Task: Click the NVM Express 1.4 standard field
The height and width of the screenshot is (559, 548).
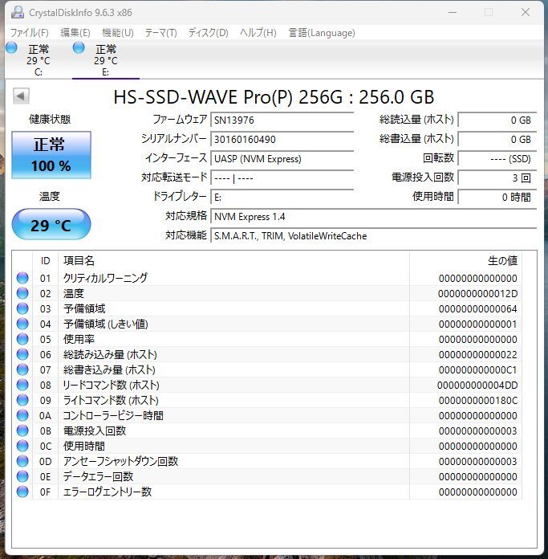Action: click(374, 216)
